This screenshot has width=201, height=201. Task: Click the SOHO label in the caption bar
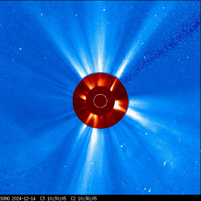[5, 198]
